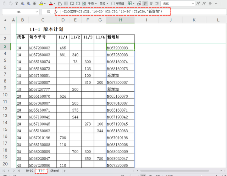
Task: Open fill color dropdown arrow
Action: (x=45, y=4)
